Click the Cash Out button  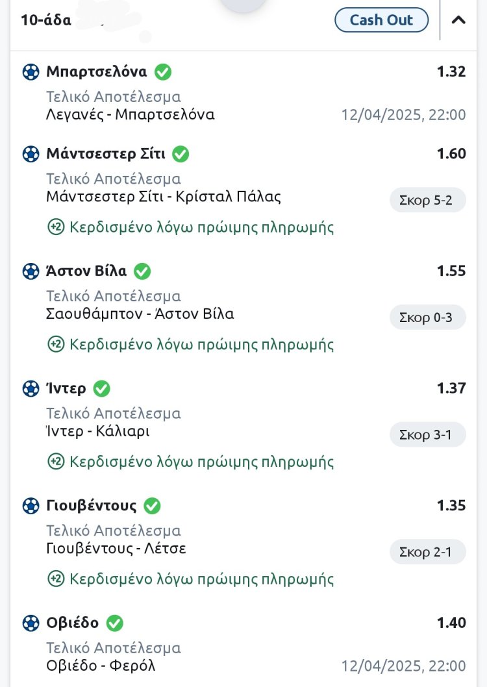pos(382,20)
